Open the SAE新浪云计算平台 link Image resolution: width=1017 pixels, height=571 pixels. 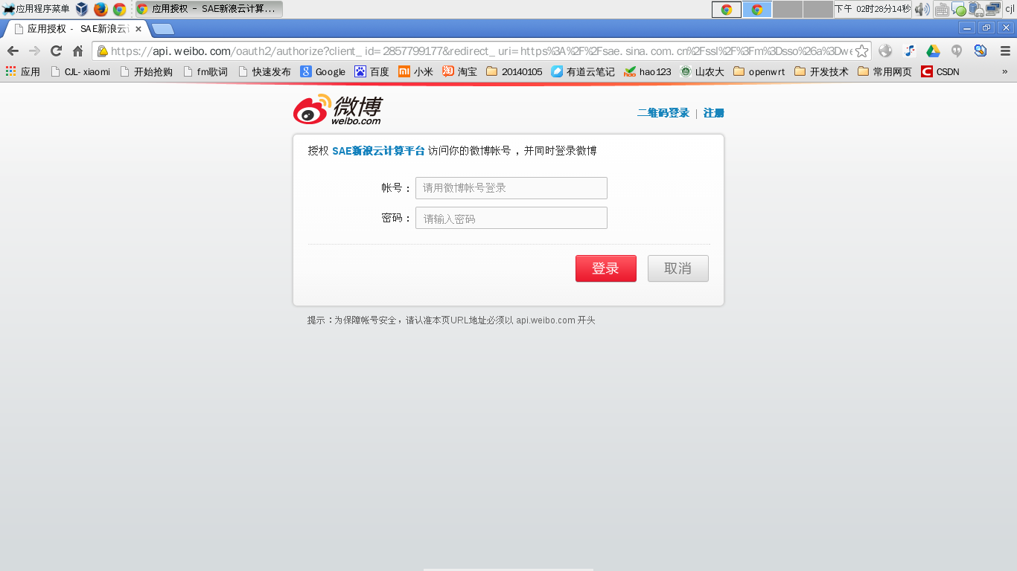(x=378, y=151)
